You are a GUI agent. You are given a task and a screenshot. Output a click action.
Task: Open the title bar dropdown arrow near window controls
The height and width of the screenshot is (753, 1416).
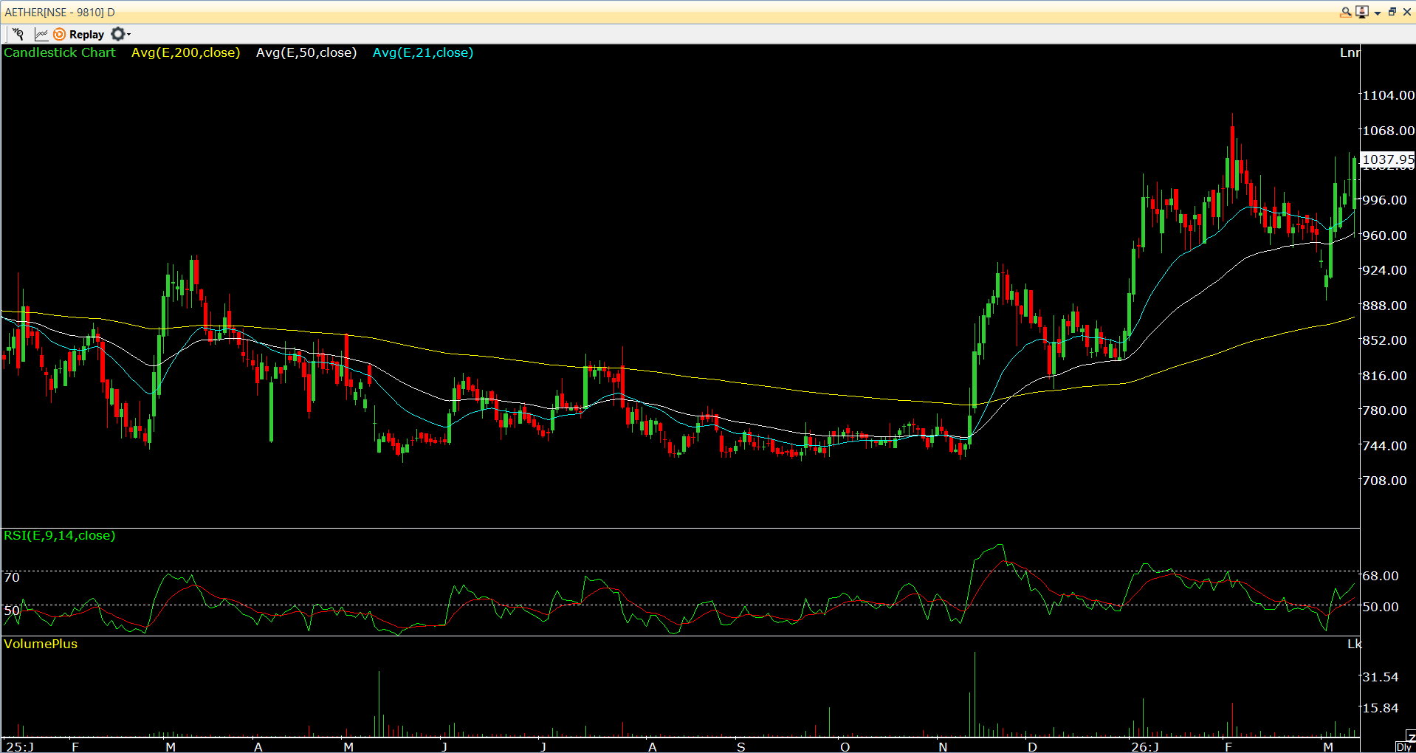point(1378,13)
